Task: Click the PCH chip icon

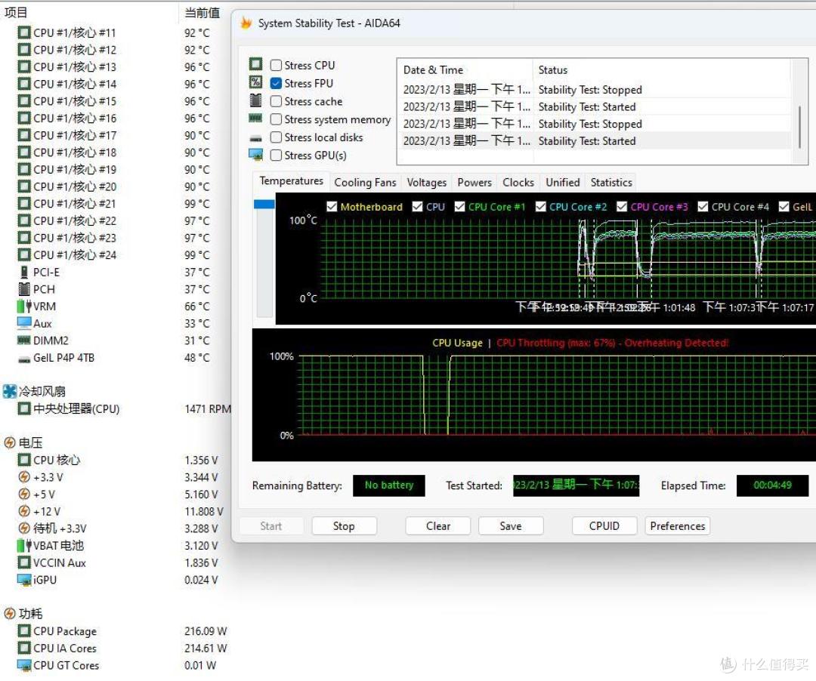Action: click(x=24, y=289)
